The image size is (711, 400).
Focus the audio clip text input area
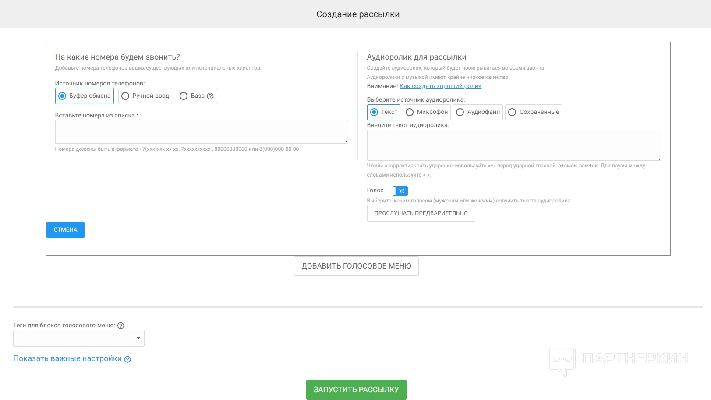[x=514, y=145]
